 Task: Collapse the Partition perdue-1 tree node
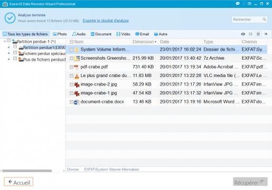click(x=5, y=42)
